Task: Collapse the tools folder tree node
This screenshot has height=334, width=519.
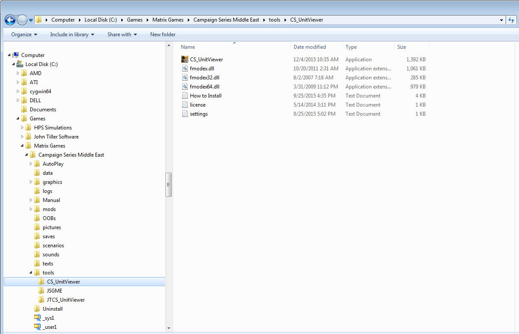Action: click(x=31, y=273)
